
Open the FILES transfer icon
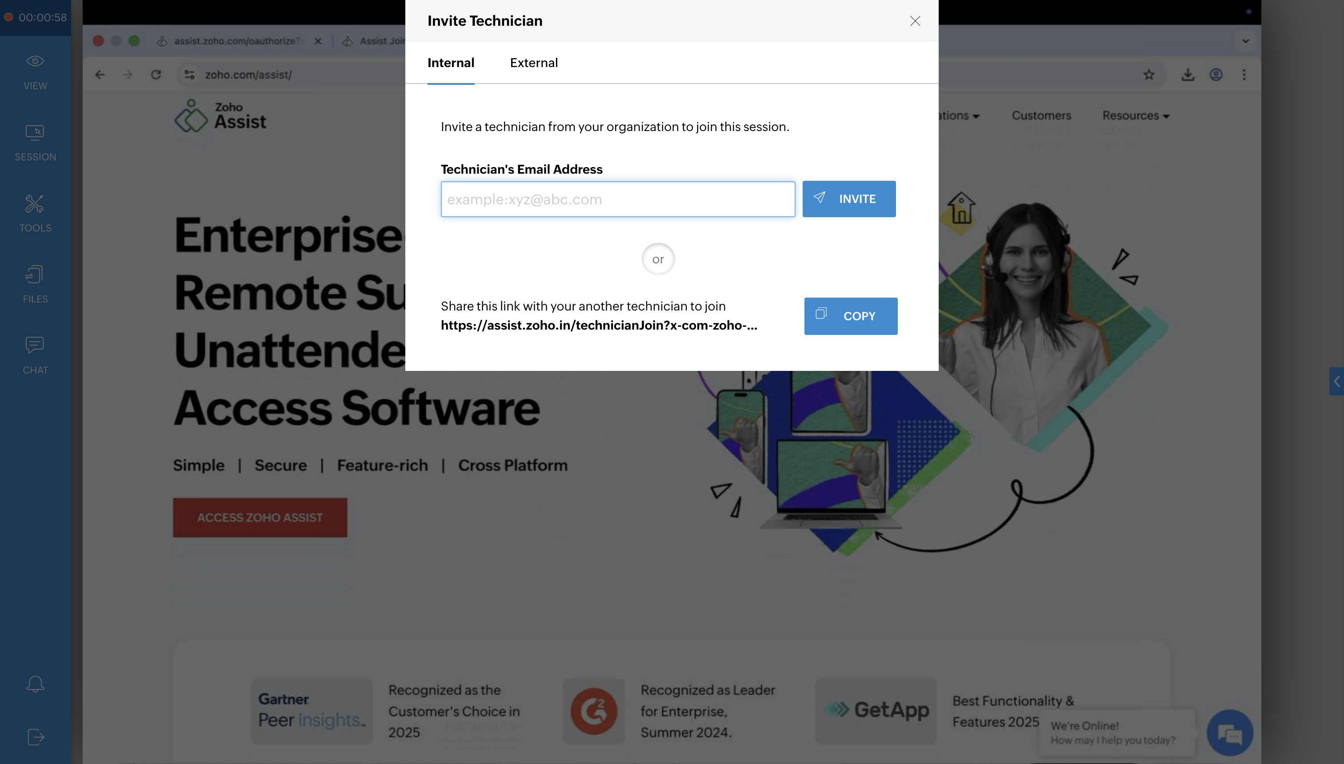35,275
